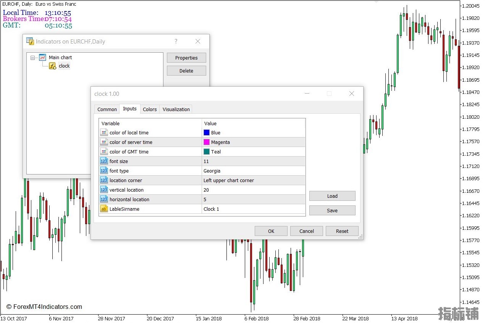Open the 'Left upper chart corner' value
The height and width of the screenshot is (323, 485).
coord(229,180)
